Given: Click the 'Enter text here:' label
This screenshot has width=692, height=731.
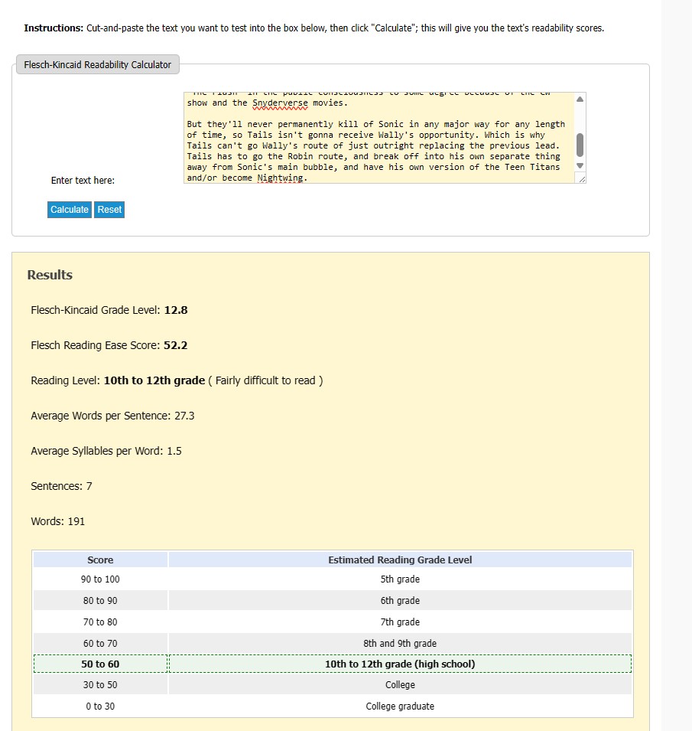Looking at the screenshot, I should (x=83, y=181).
